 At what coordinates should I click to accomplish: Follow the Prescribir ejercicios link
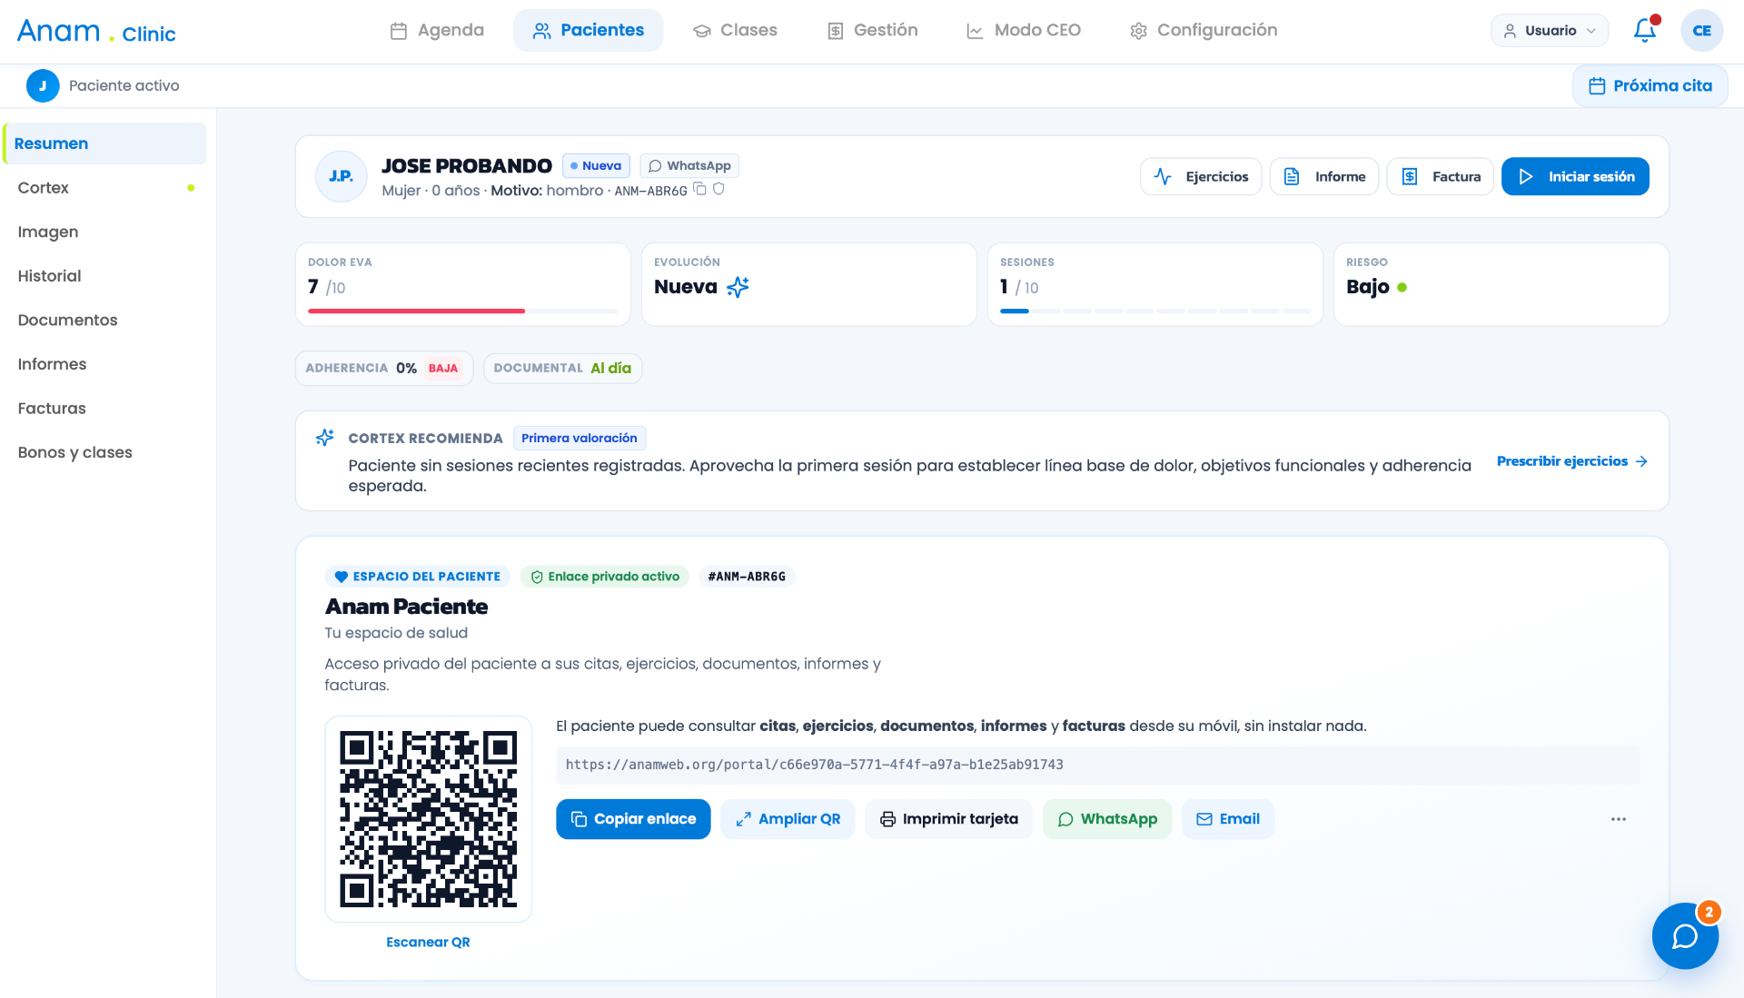1571,461
